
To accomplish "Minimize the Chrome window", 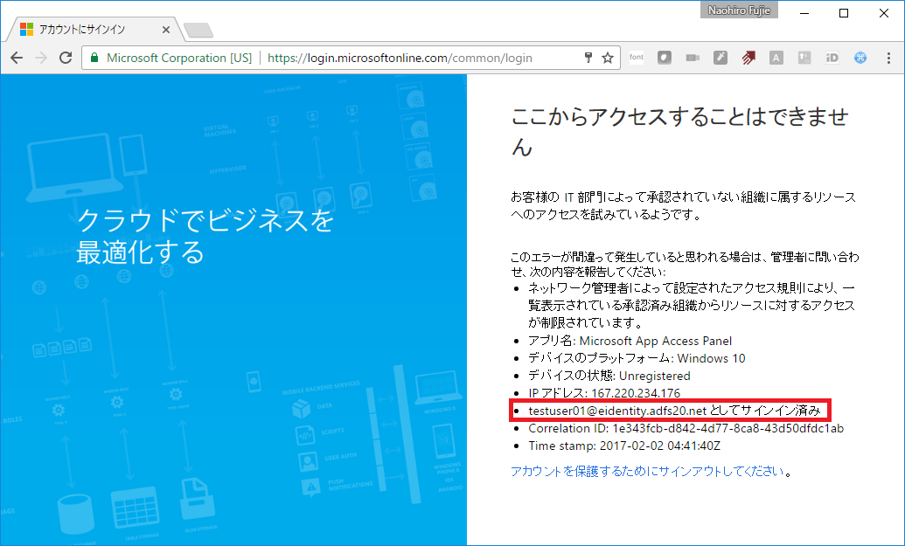I will coord(804,13).
